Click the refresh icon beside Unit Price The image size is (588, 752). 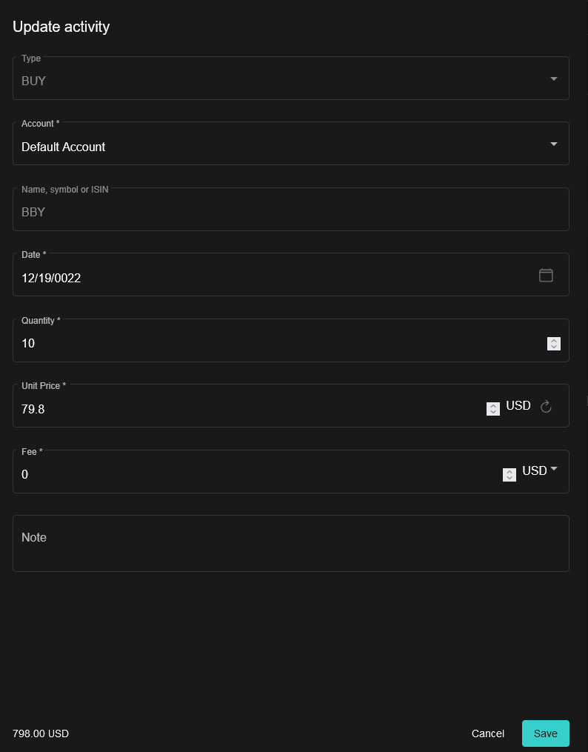(546, 406)
